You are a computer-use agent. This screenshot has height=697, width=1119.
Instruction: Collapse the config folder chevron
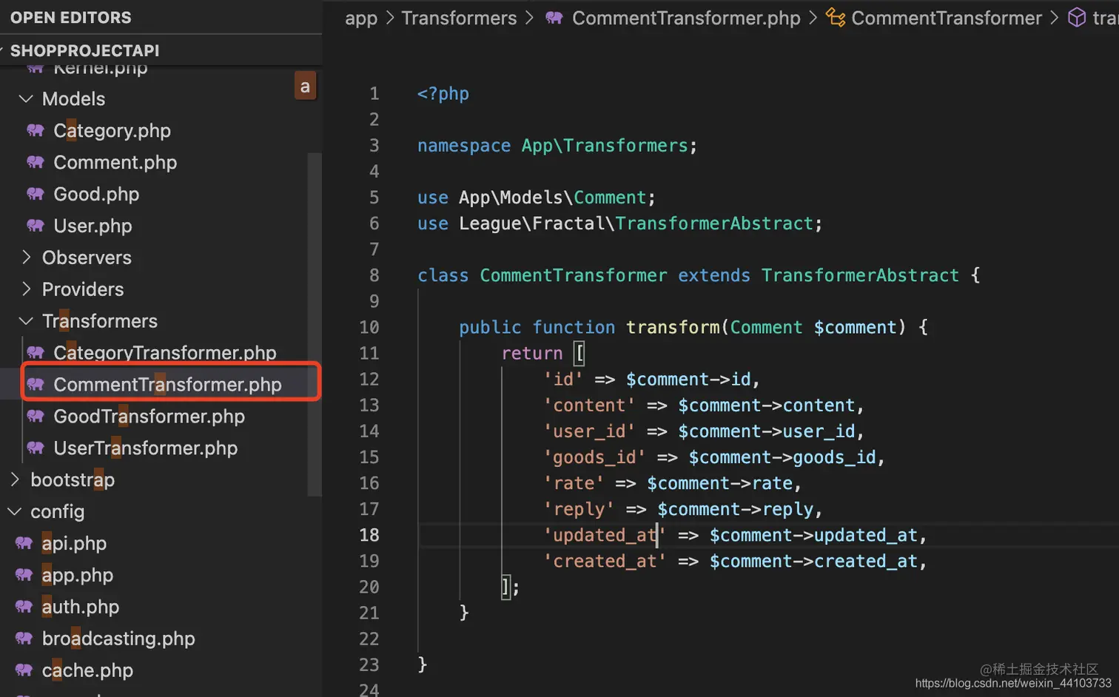pos(15,512)
